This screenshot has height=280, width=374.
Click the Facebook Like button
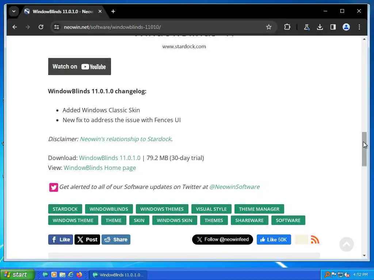61,240
